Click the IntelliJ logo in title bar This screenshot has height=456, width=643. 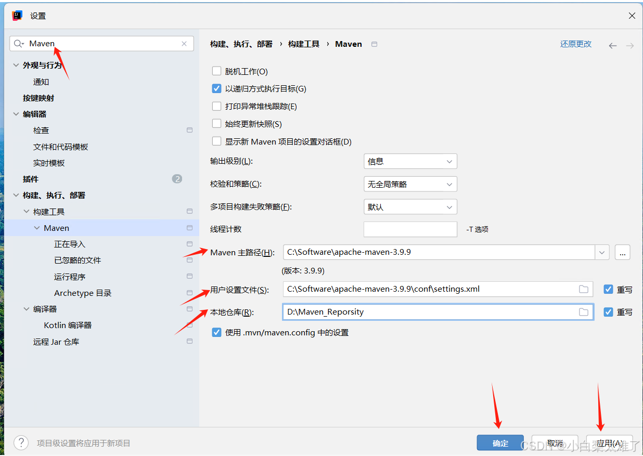click(x=17, y=16)
